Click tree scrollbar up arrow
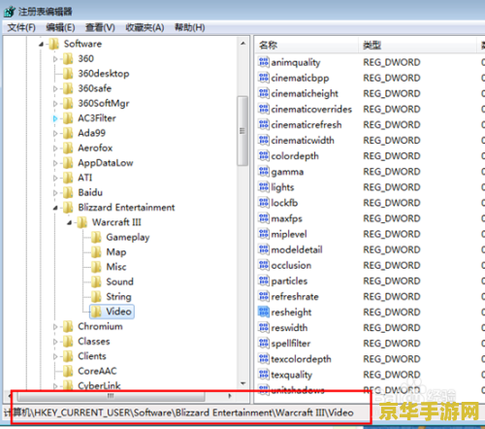 pos(242,44)
